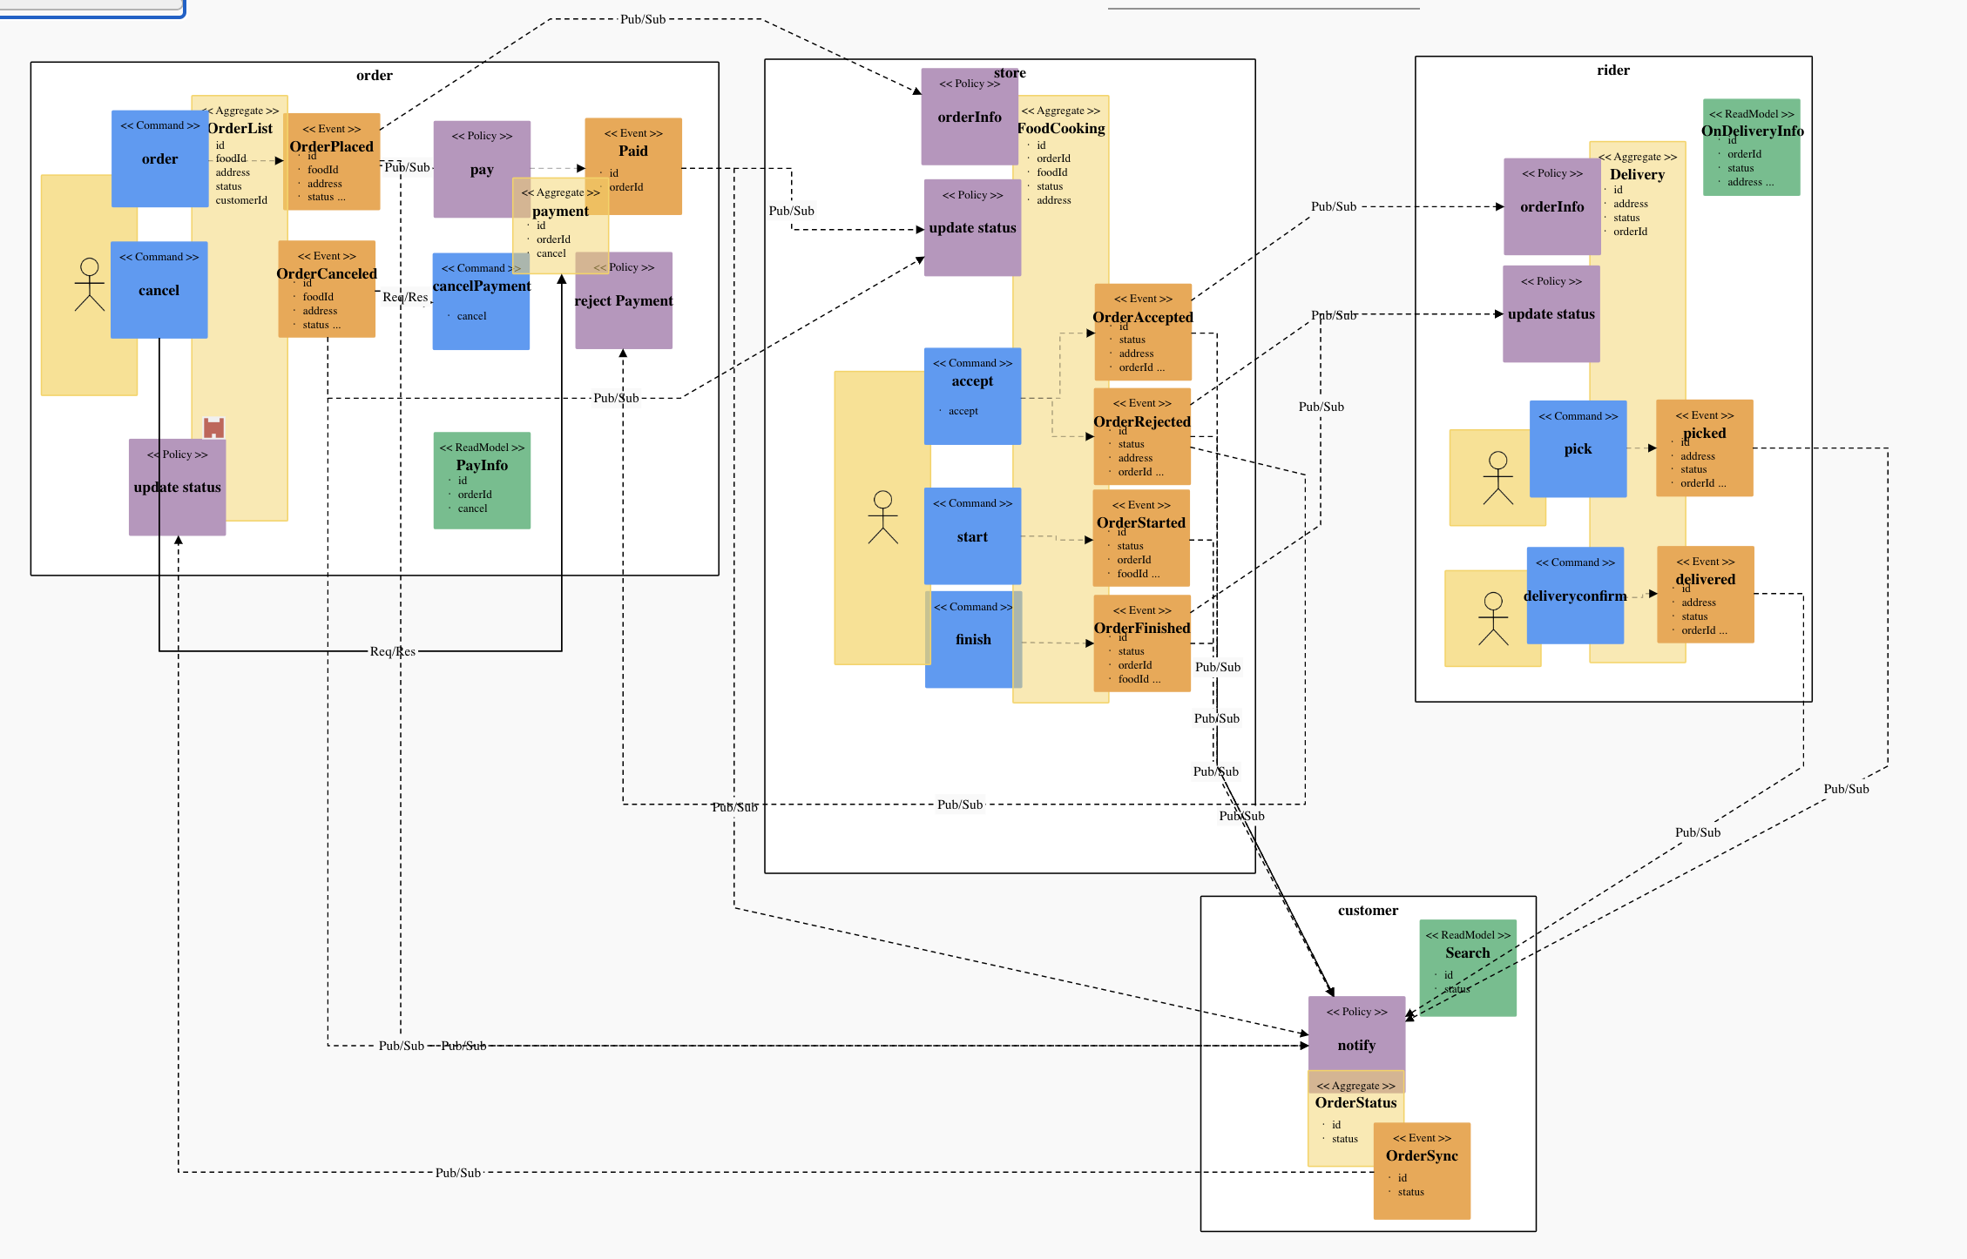1967x1259 pixels.
Task: Click the accept command in the store context
Action: coord(972,394)
